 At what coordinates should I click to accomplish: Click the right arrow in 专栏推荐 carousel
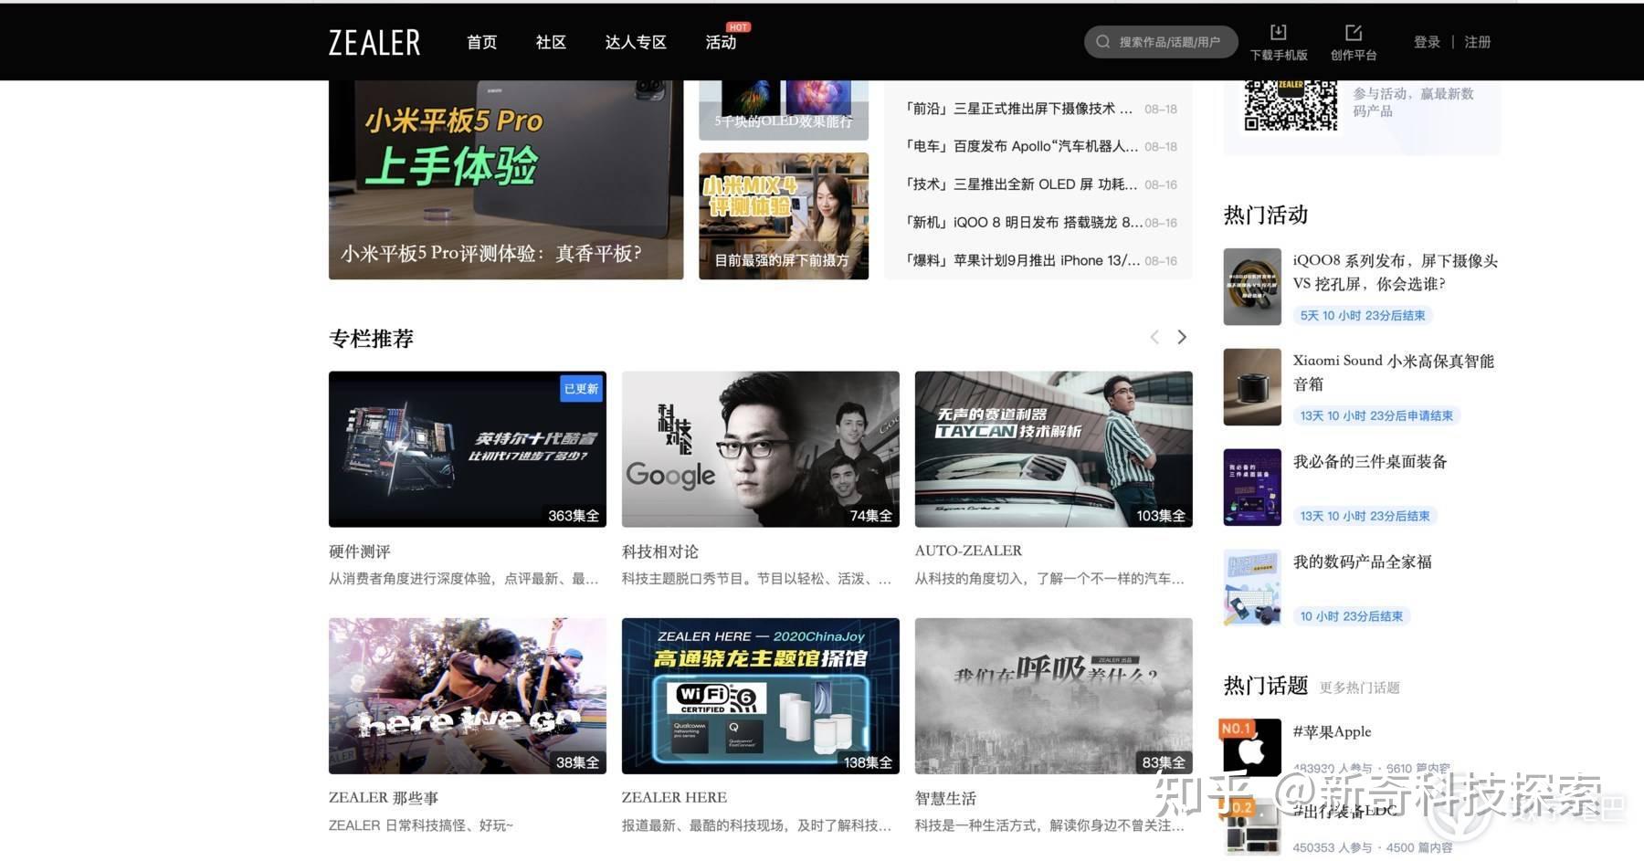tap(1182, 337)
